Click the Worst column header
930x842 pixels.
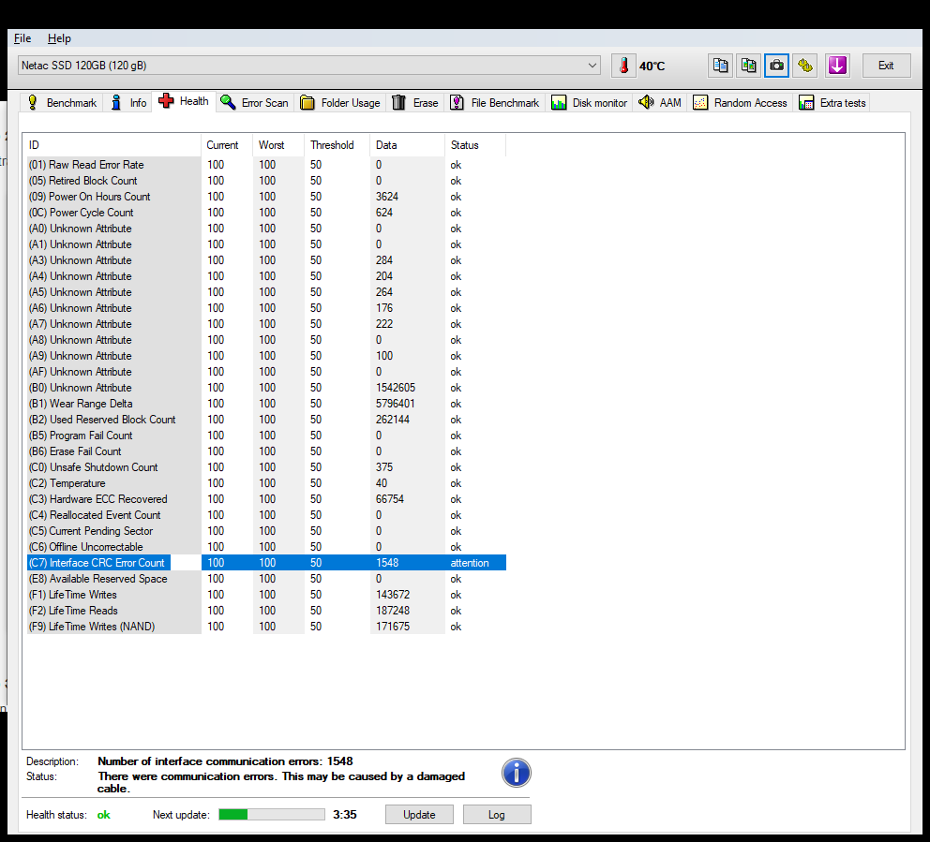[x=278, y=145]
